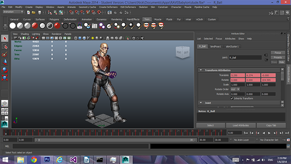Click frame 15 on the time slider
The height and width of the screenshot is (164, 291).
coord(114,132)
